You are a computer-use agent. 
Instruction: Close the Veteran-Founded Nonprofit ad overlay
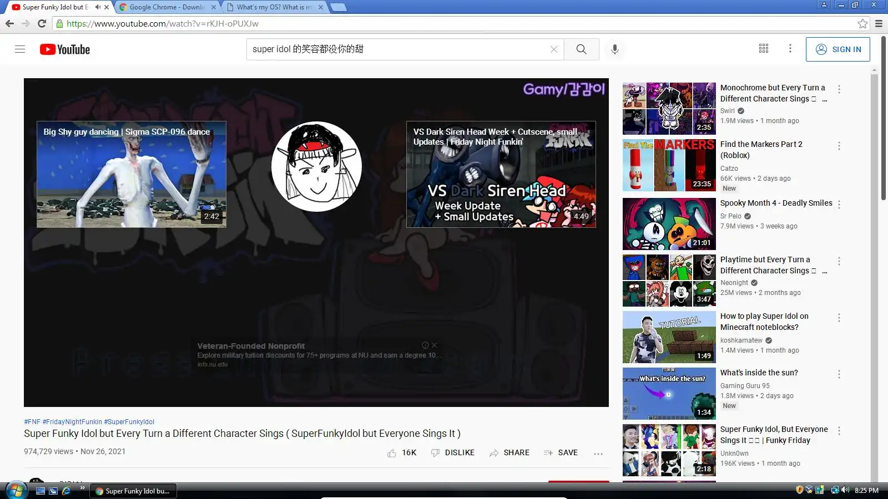(435, 345)
